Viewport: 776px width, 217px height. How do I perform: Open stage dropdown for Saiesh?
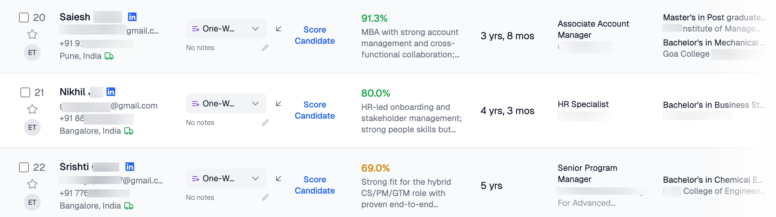click(x=226, y=29)
